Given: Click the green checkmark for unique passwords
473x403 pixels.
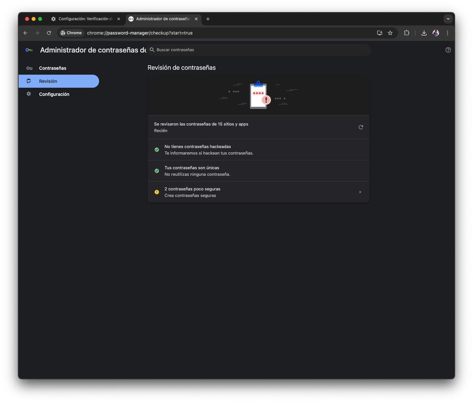Looking at the screenshot, I should 156,170.
